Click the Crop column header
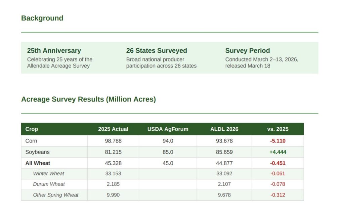Image resolution: width=344 pixels, height=212 pixels. 32,129
